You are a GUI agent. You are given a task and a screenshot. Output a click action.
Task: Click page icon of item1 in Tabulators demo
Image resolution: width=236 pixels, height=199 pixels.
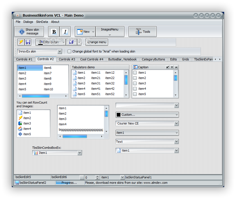[x=75, y=73]
